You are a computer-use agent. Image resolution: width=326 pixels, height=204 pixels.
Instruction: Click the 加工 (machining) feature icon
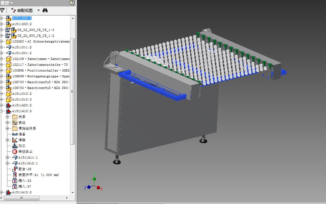[14, 146]
